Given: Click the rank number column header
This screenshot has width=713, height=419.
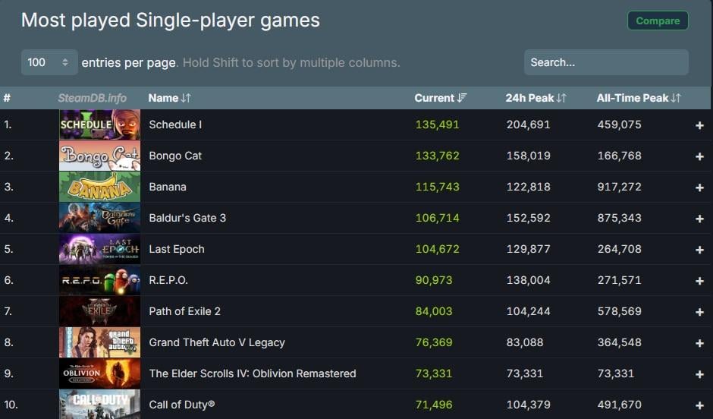Looking at the screenshot, I should click(7, 98).
